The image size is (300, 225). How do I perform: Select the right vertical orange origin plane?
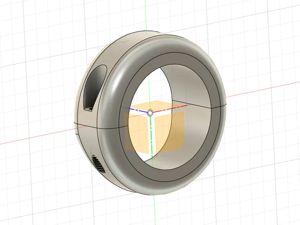pyautogui.click(x=169, y=132)
